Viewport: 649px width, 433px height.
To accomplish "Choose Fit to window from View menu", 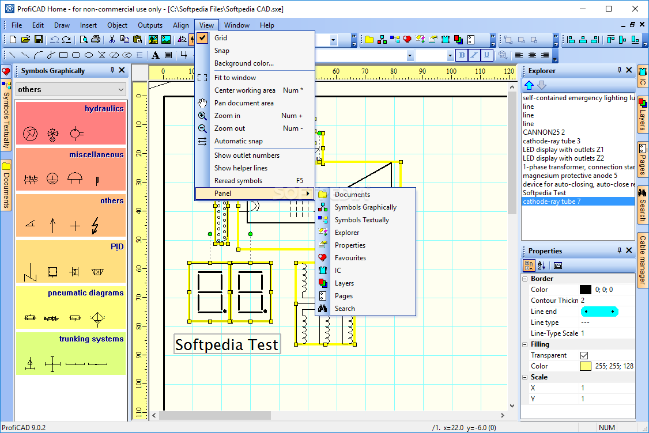I will pos(254,78).
